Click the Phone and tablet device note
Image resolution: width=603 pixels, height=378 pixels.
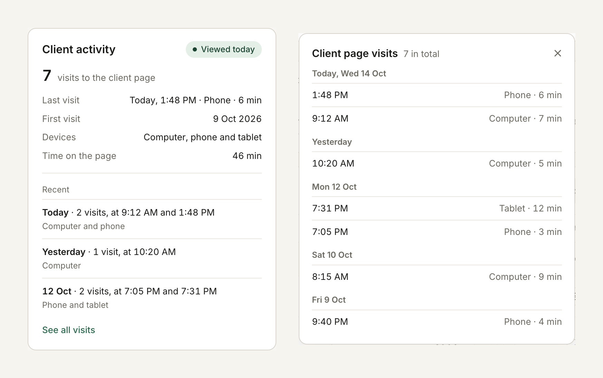75,305
